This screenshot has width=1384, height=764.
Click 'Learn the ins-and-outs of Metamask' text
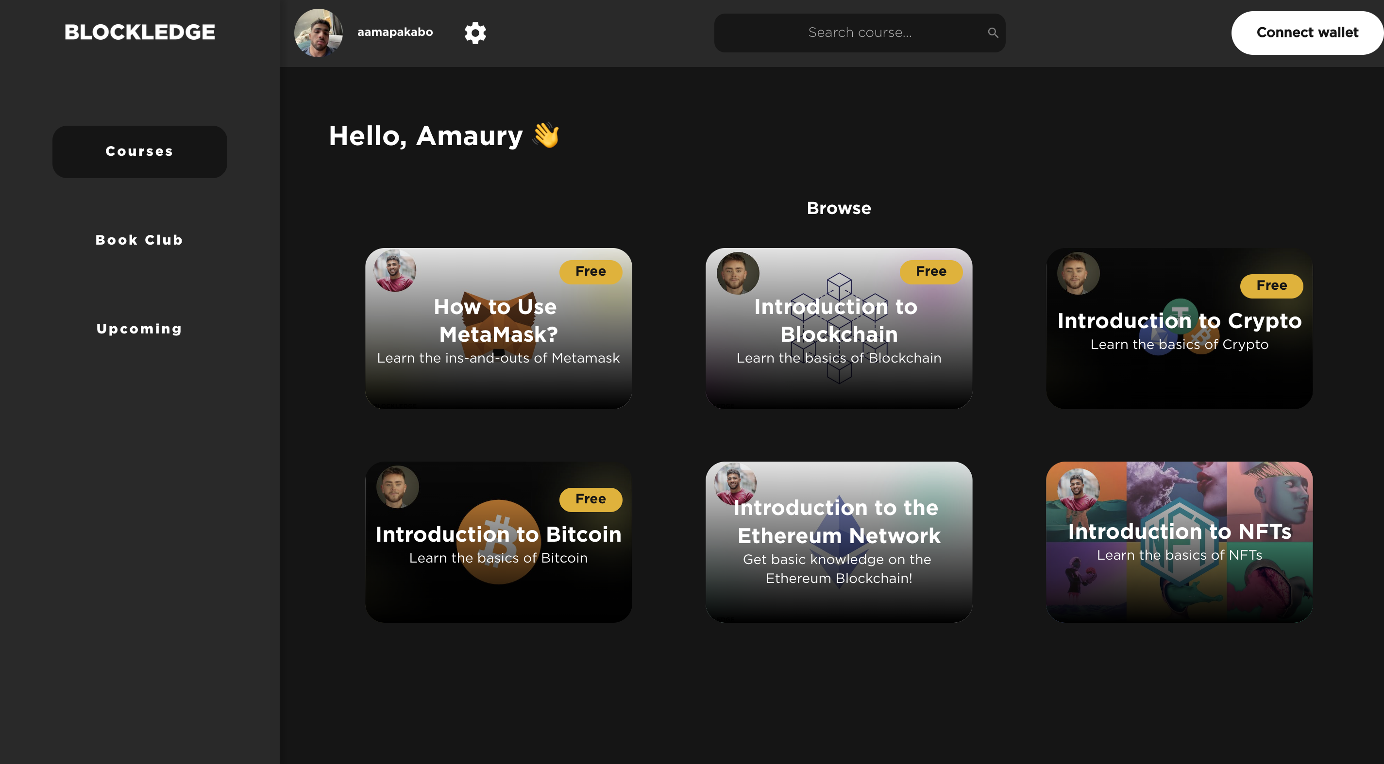tap(498, 358)
